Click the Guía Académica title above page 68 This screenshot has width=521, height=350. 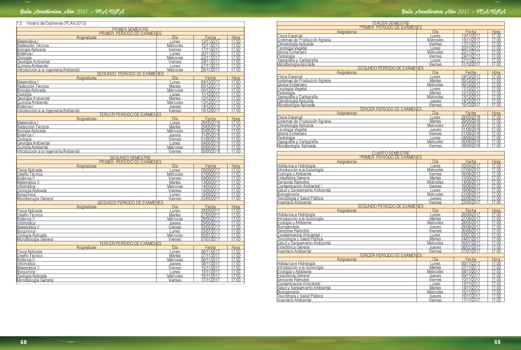tap(72, 12)
